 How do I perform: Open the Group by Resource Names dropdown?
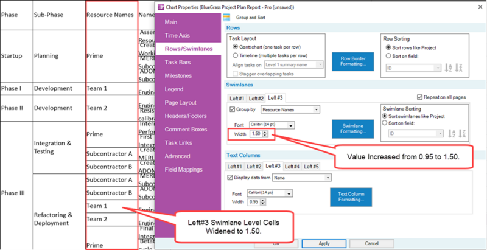click(x=290, y=109)
